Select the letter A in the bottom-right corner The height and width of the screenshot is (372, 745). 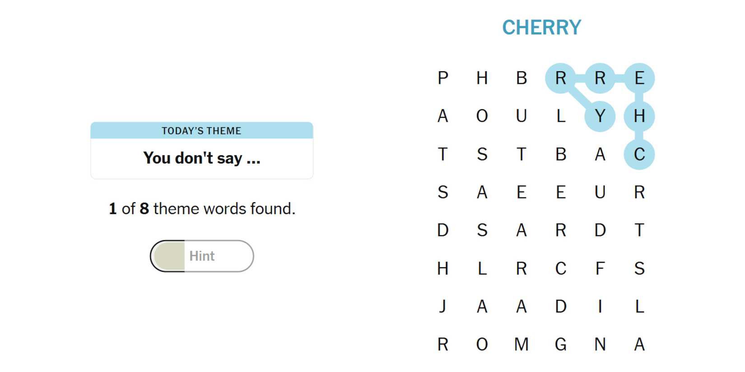point(639,344)
